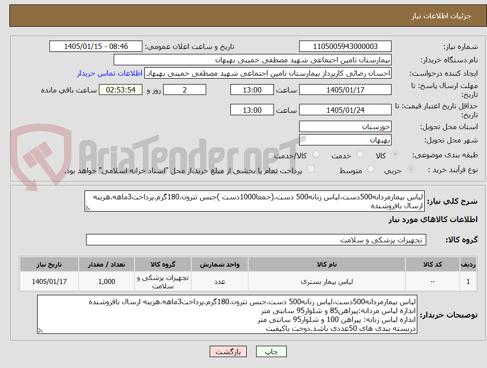Click the resize handle of general description area
Image resolution: width=487 pixels, height=368 pixels.
coord(88,208)
